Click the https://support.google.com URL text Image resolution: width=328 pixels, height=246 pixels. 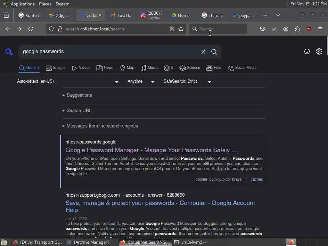coord(93,195)
